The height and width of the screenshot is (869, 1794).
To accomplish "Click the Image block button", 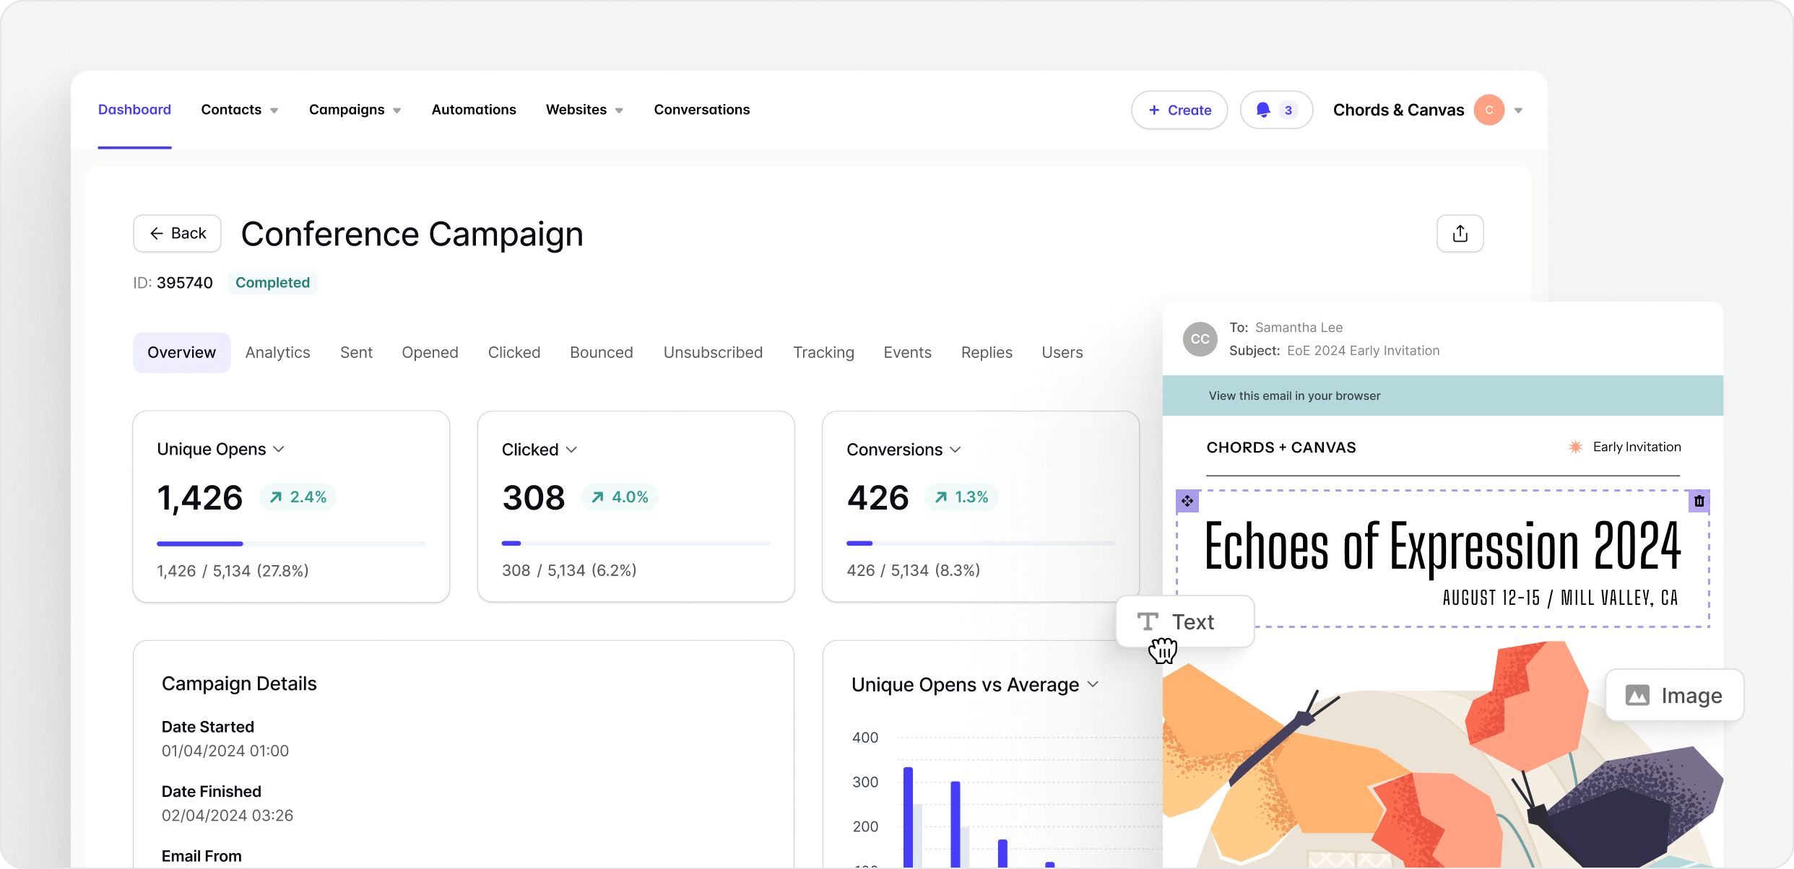I will 1674,695.
